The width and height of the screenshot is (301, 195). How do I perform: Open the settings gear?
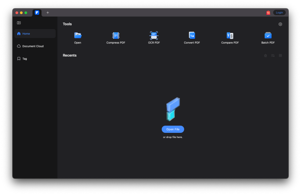coord(280,24)
